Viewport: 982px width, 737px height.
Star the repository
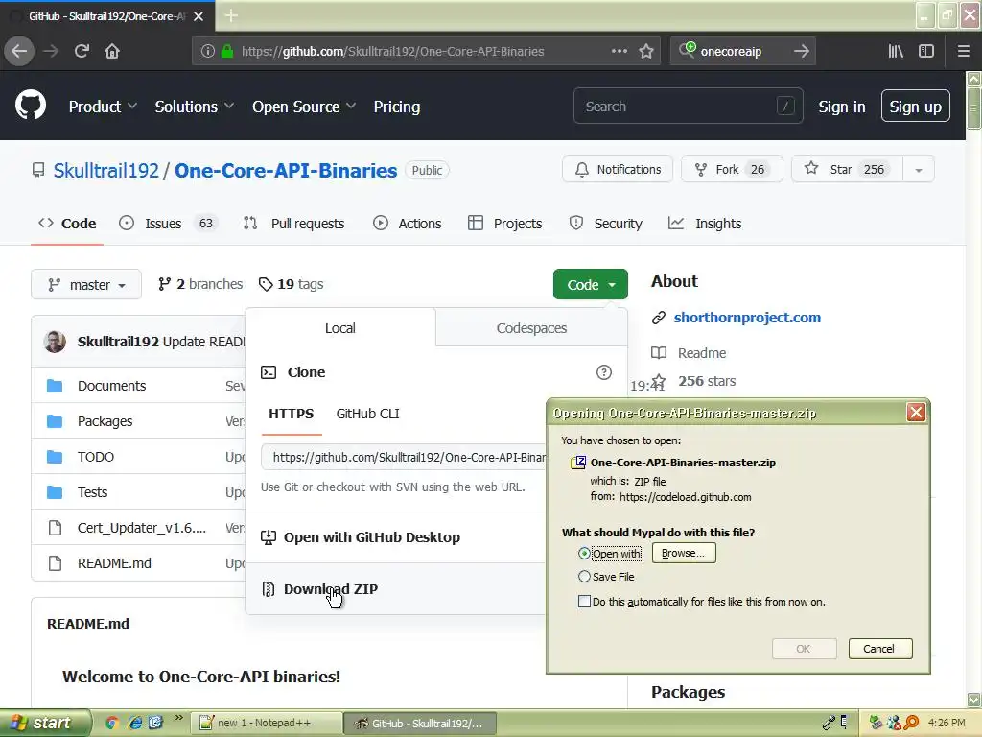tap(847, 169)
